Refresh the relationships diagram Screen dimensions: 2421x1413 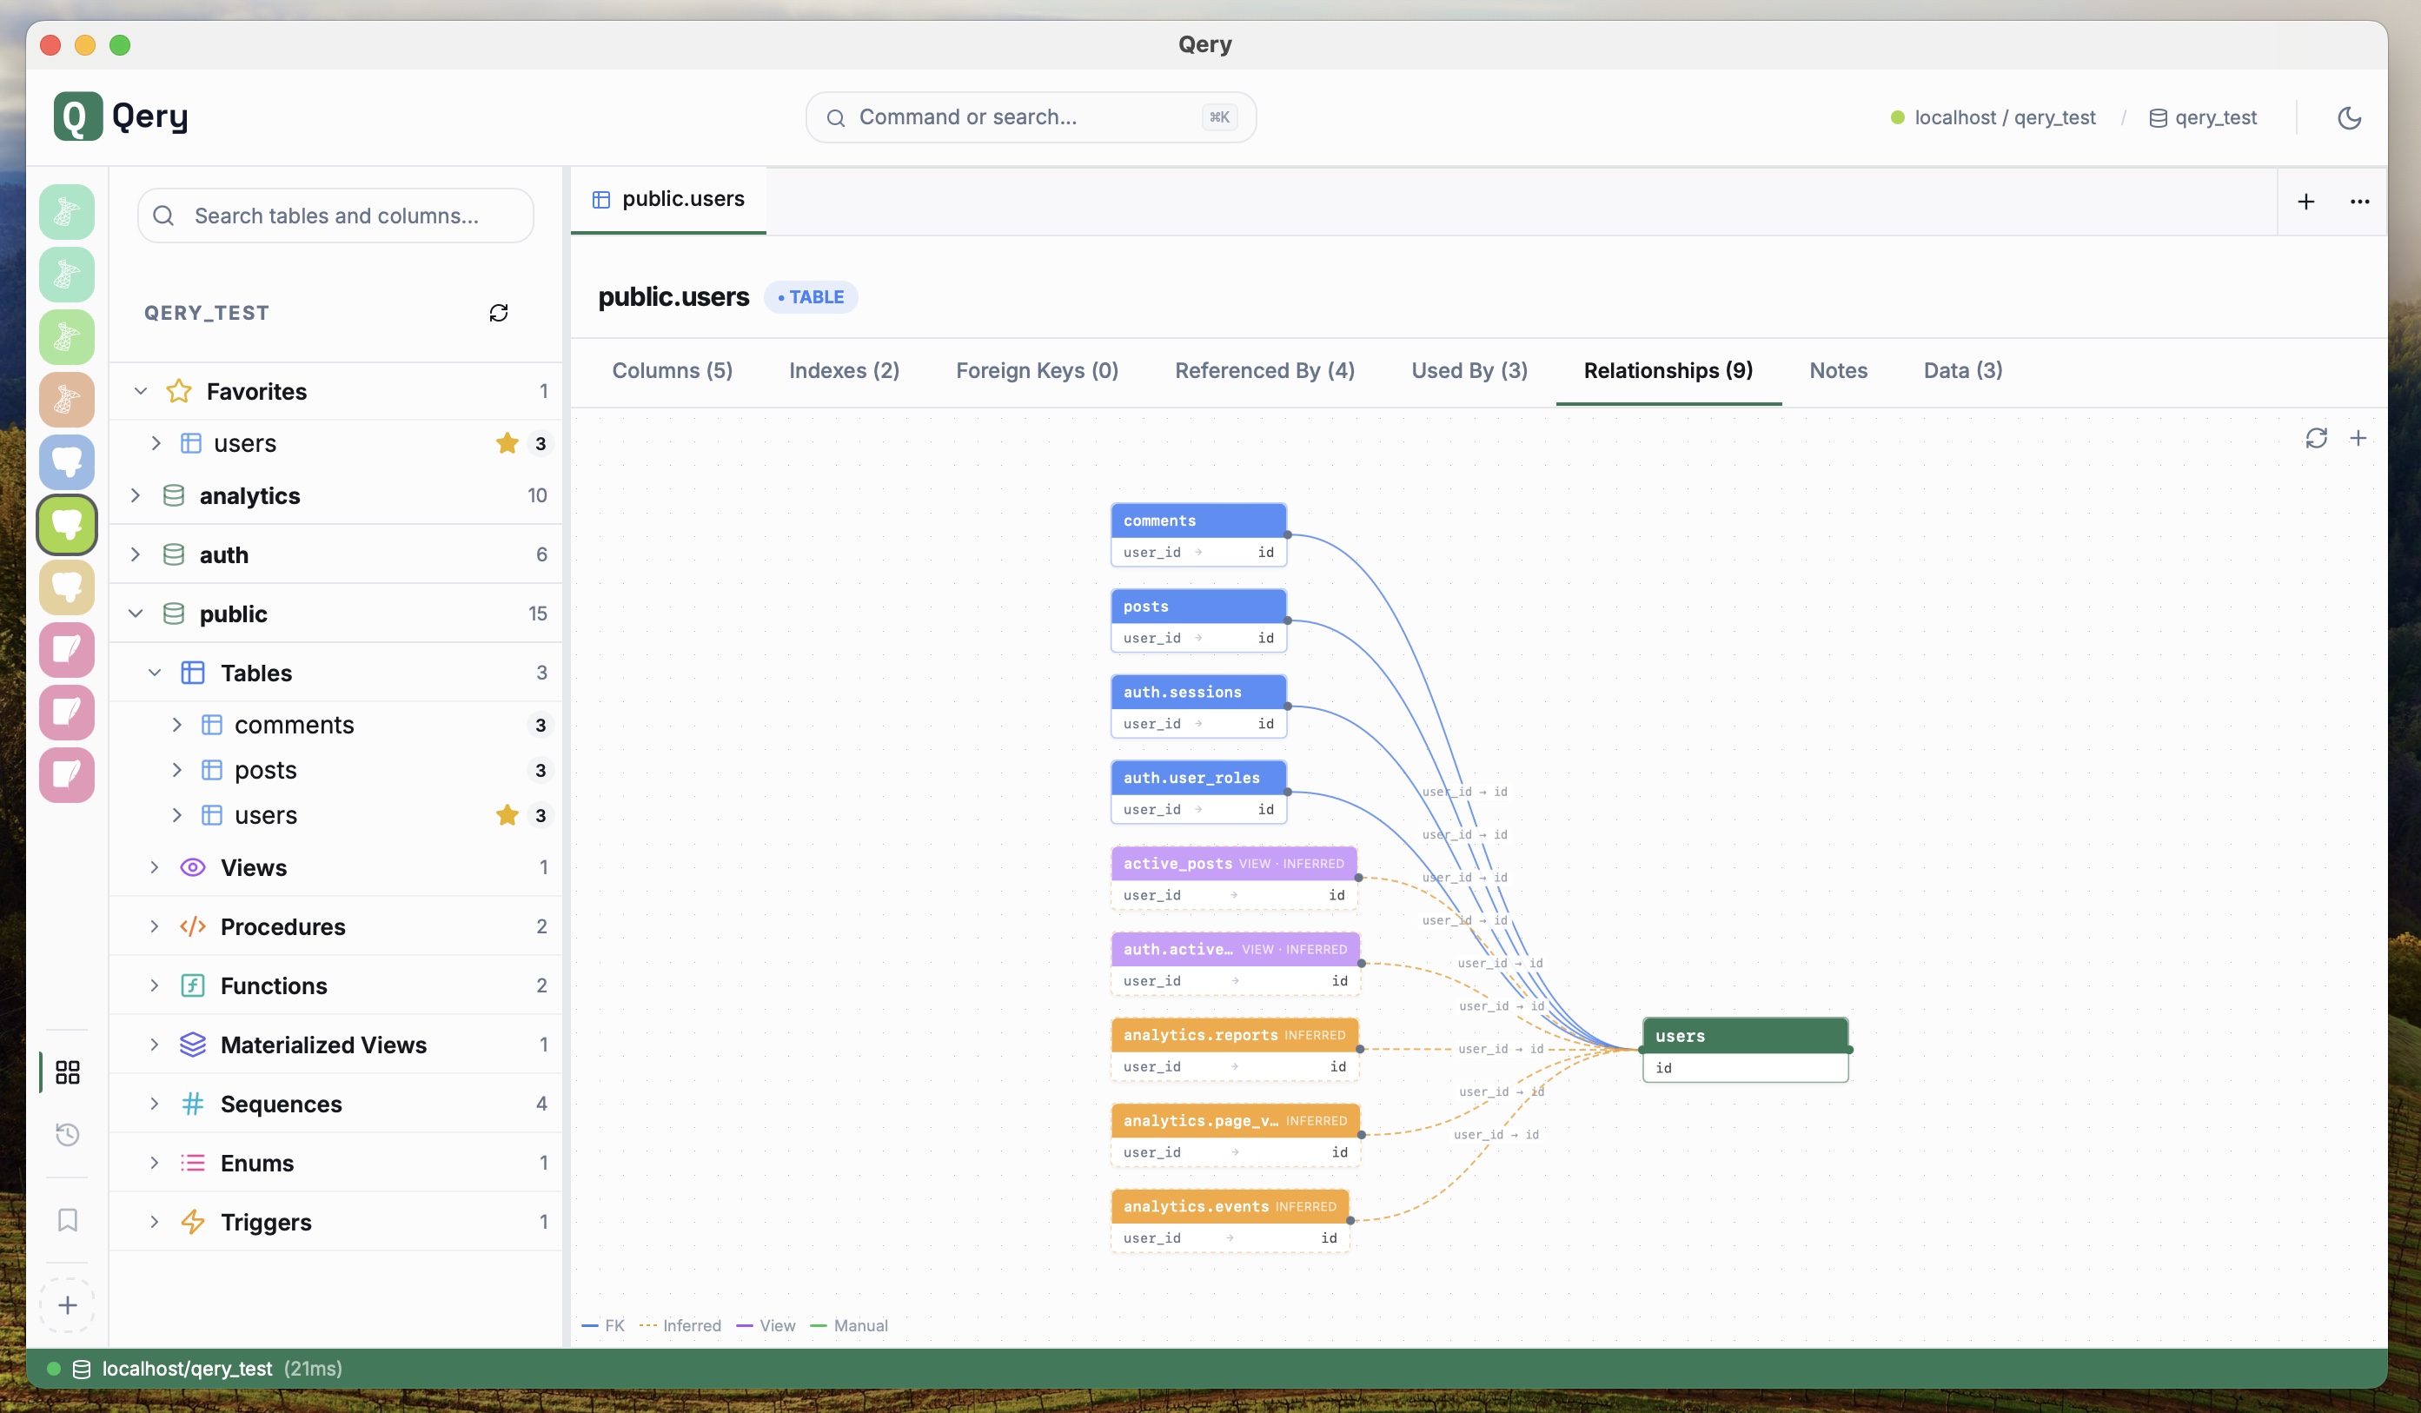click(x=2315, y=438)
